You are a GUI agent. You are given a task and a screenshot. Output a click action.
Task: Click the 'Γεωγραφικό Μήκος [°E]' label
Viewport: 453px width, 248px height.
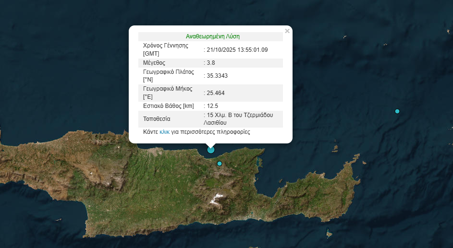coord(168,93)
